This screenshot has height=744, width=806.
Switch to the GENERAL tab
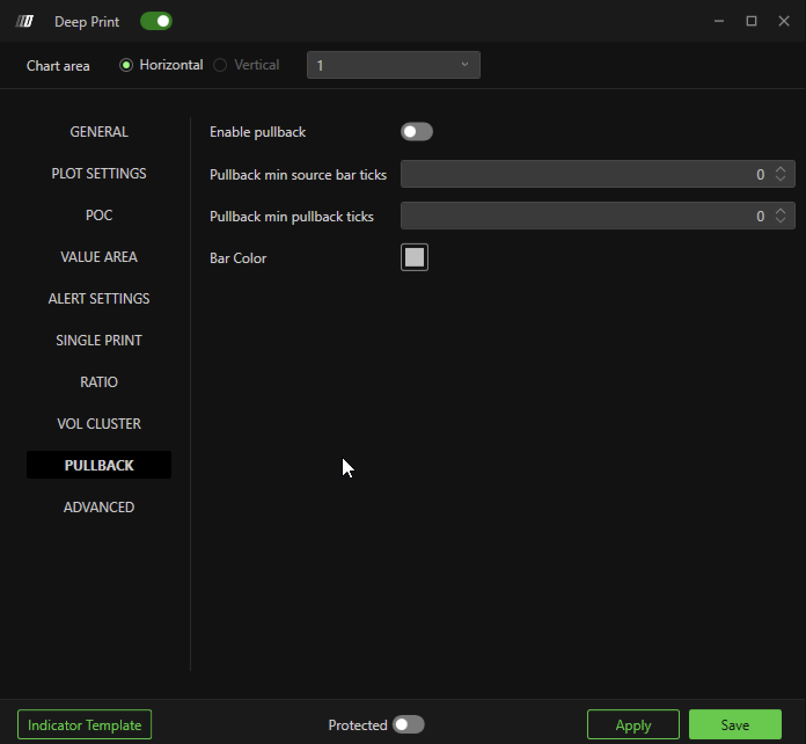tap(99, 132)
